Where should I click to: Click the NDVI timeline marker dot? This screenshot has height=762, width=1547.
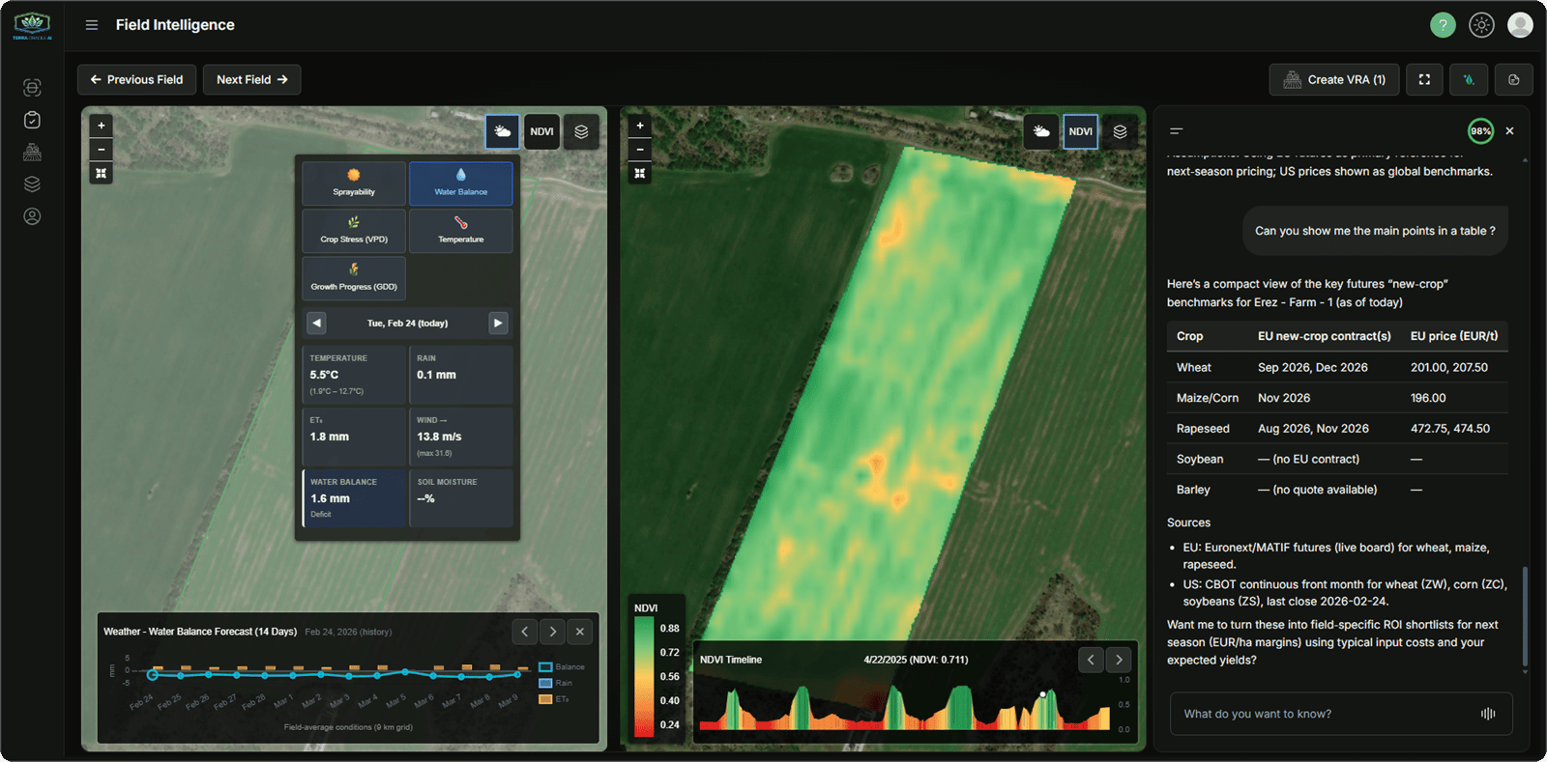1042,694
